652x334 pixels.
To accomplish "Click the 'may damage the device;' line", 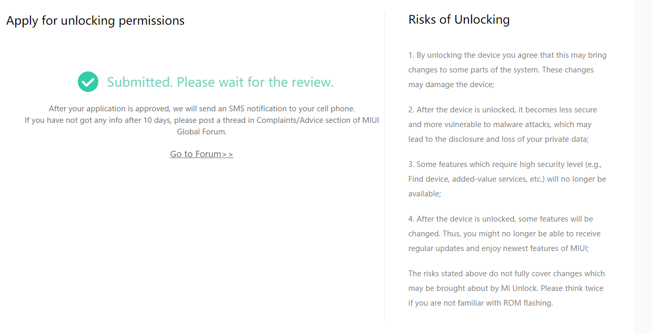I will pyautogui.click(x=451, y=85).
